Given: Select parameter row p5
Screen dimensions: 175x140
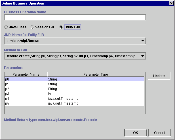Looking at the screenshot, I should (74, 103).
